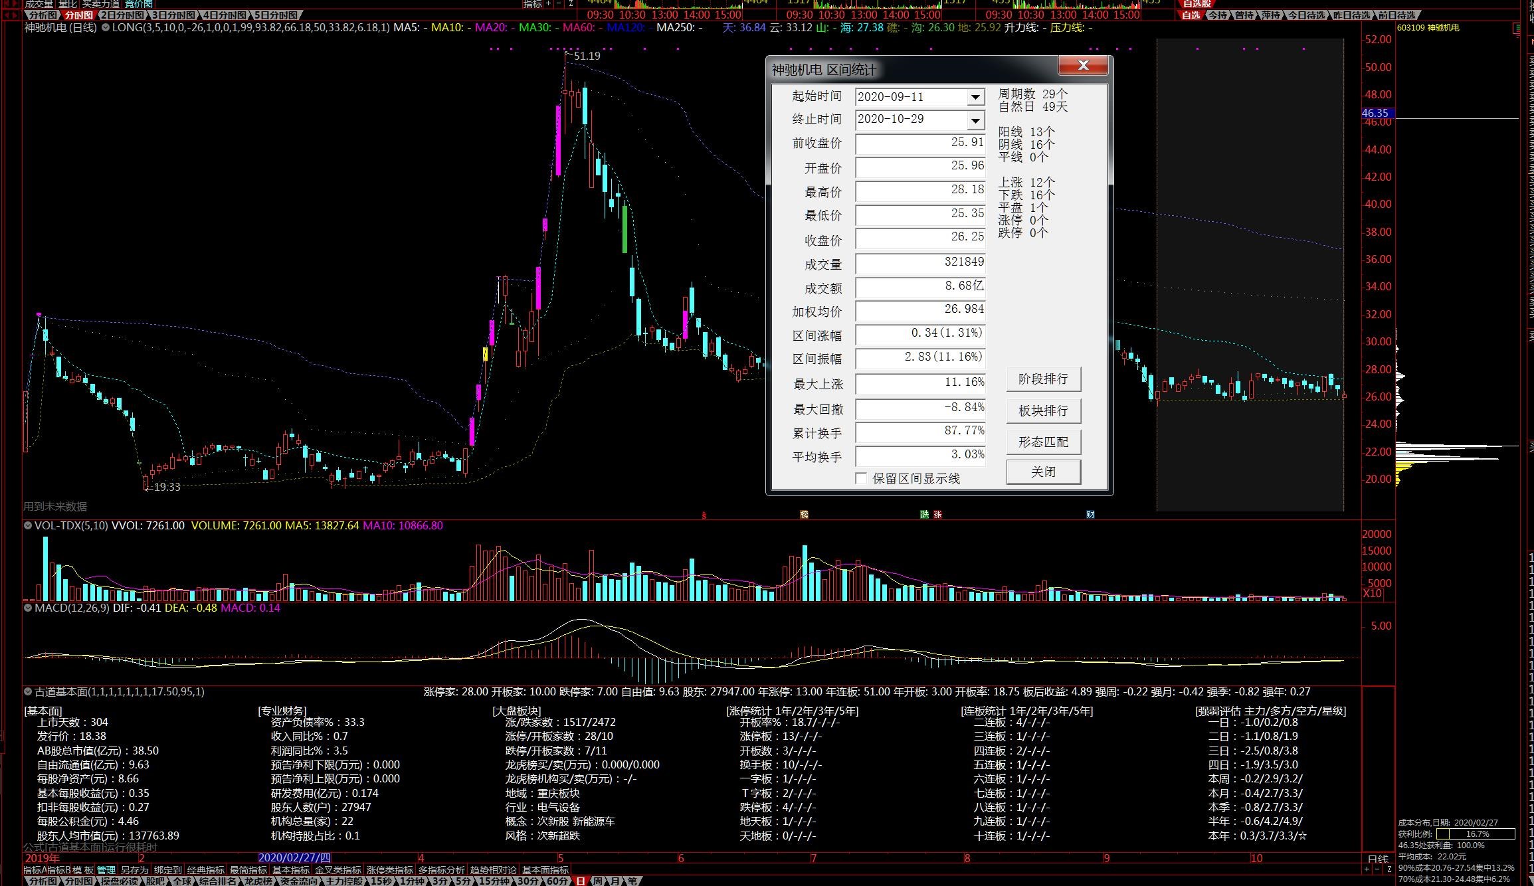Click the 管理 indicator toolbar item
Image resolution: width=1534 pixels, height=886 pixels.
point(106,869)
